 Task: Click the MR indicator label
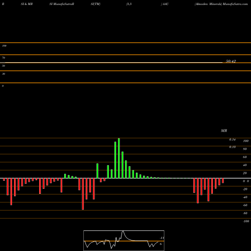pos(224,131)
